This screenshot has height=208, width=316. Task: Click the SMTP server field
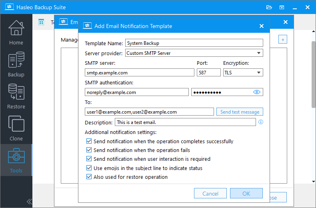coord(140,72)
